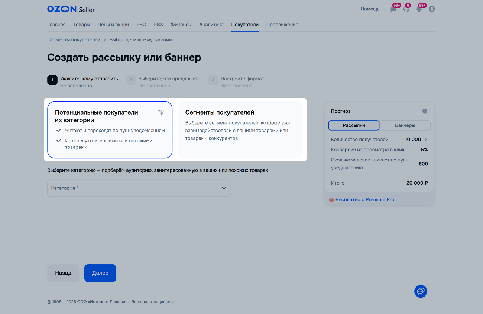This screenshot has height=314, width=483.
Task: Select the Потенциальные покупатели из категории option
Action: coord(110,129)
